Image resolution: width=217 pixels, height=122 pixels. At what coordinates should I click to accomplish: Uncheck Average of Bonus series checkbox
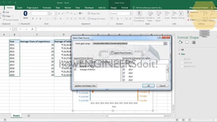click(x=75, y=69)
